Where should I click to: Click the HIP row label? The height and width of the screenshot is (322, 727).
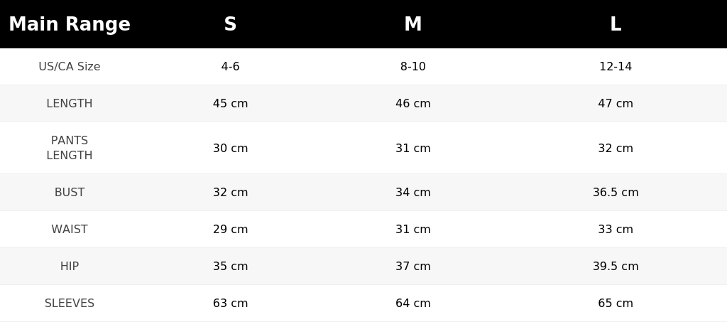coord(70,267)
